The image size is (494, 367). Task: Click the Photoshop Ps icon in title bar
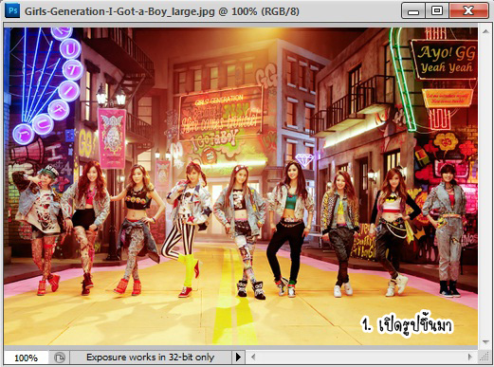pos(13,10)
